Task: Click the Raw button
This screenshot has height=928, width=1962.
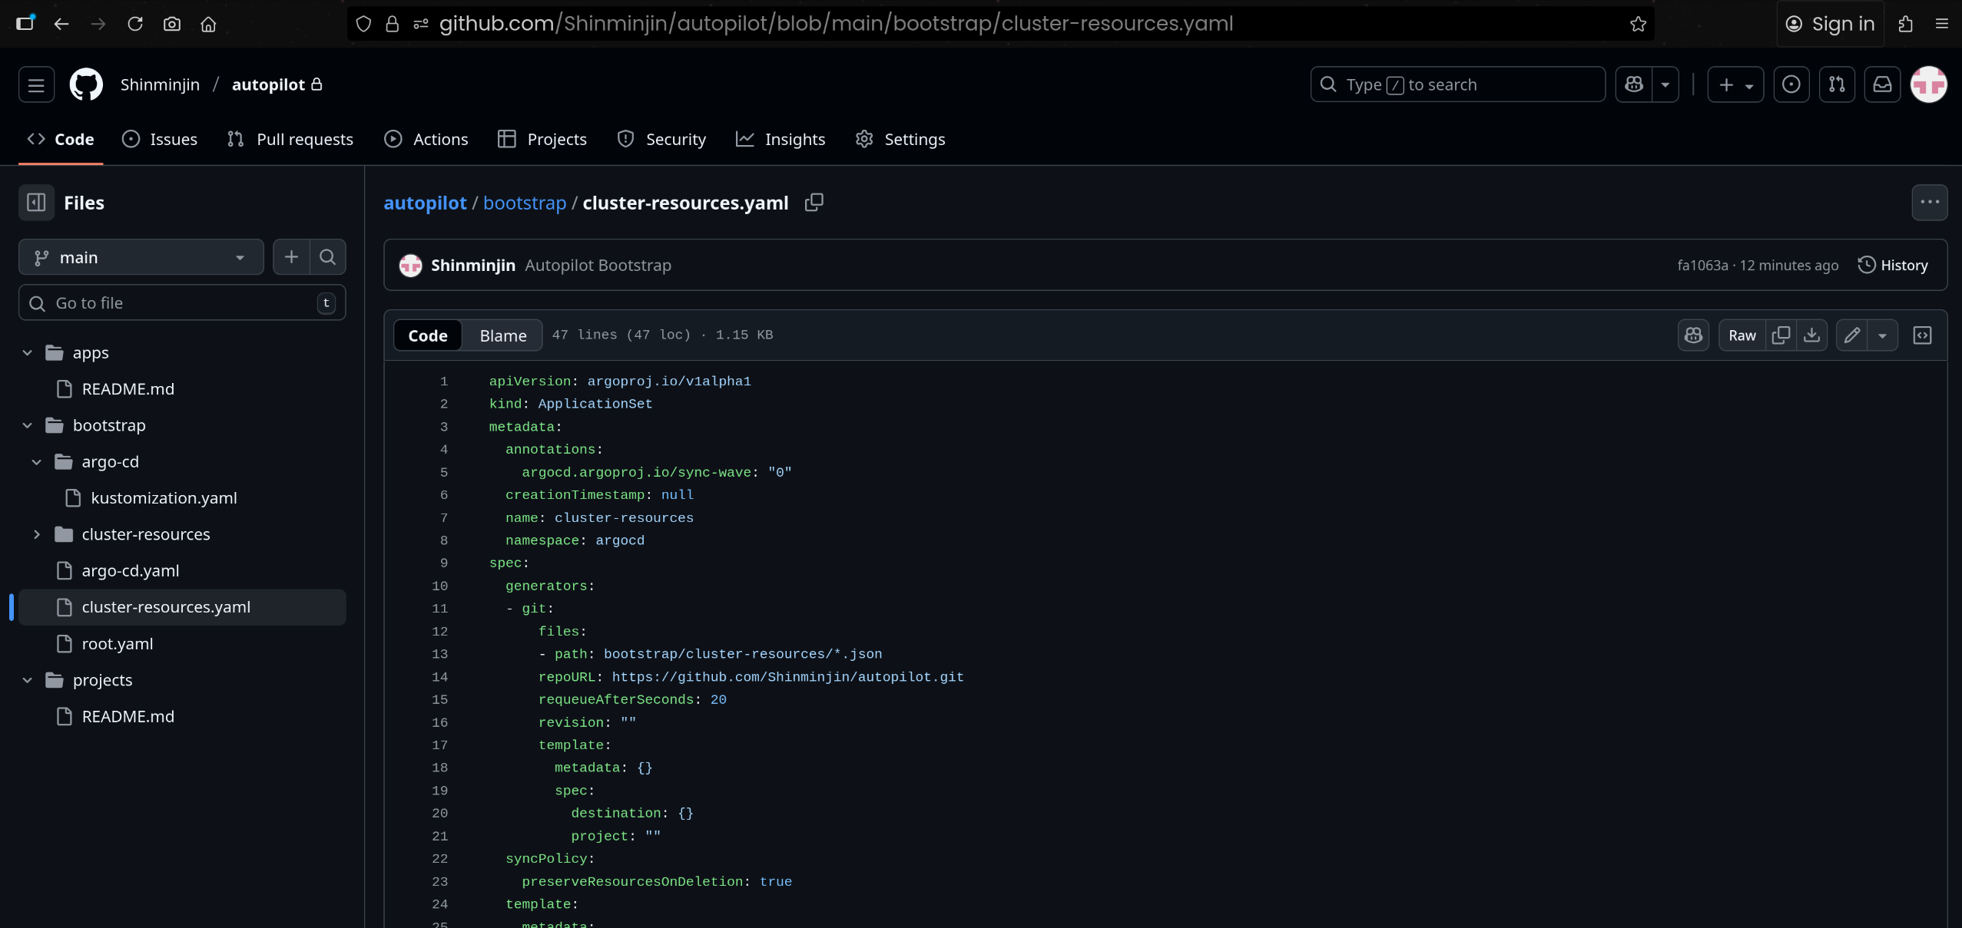Action: 1742,335
